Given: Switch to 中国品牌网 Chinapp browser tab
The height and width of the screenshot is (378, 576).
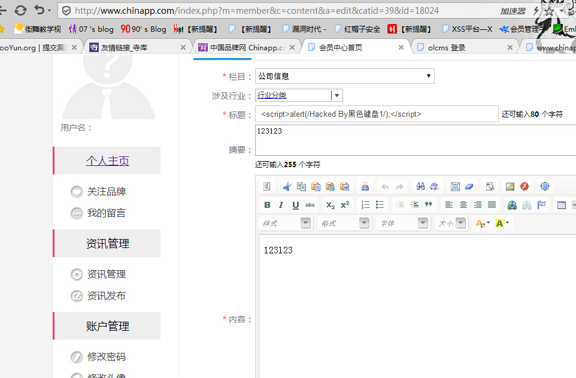Looking at the screenshot, I should coord(248,47).
